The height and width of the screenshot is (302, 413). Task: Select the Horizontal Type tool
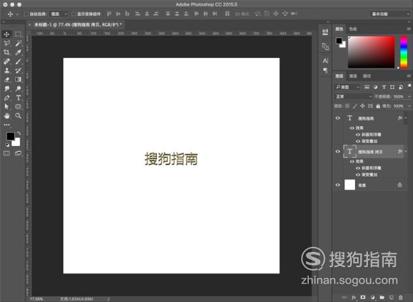(18, 98)
